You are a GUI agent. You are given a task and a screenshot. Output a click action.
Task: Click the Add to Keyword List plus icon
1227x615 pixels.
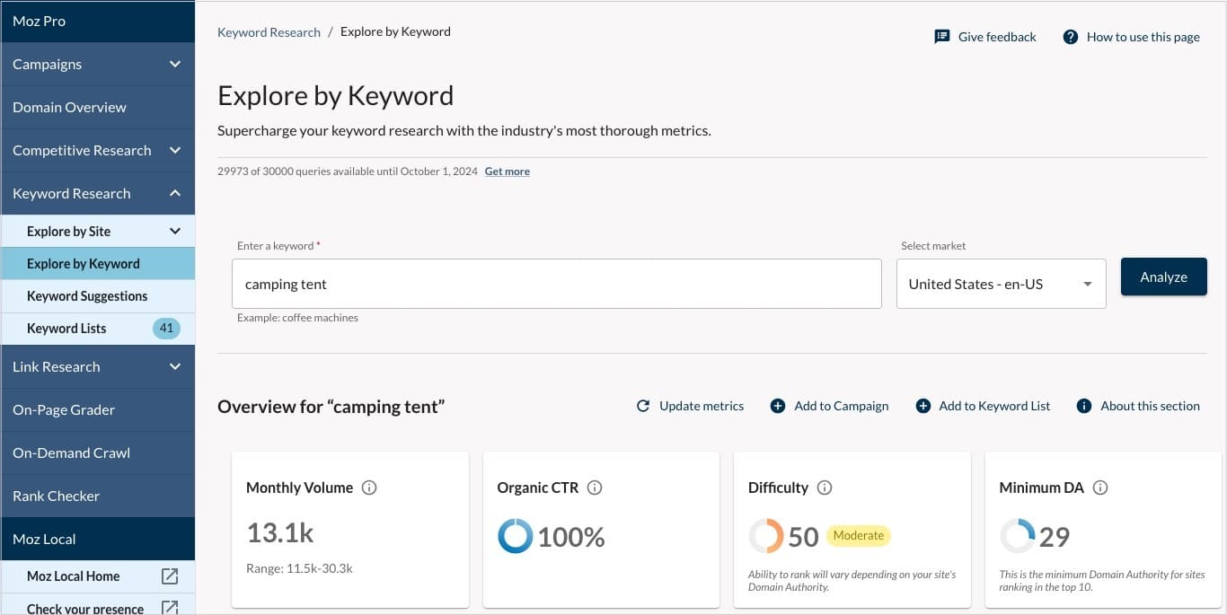(922, 406)
